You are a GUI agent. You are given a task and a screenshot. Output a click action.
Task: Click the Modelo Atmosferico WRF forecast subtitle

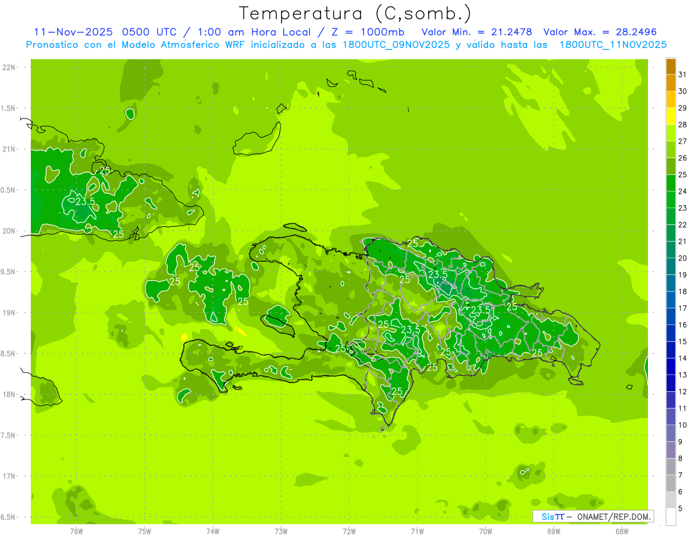click(346, 45)
